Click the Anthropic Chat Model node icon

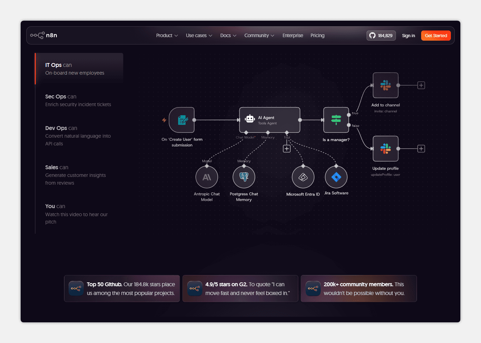click(x=207, y=177)
